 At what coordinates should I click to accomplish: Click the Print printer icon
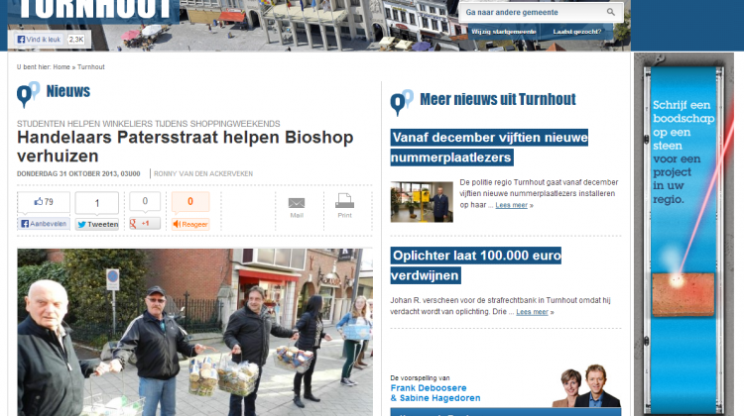click(x=344, y=200)
